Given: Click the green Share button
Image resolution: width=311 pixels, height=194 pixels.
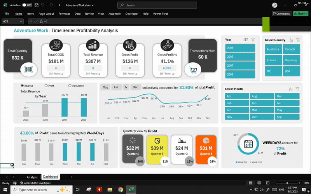Looking at the screenshot, I should coord(301,14).
